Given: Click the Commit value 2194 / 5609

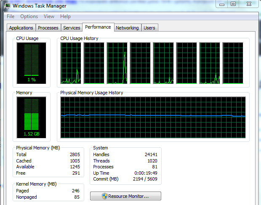Looking at the screenshot, I should [145, 179].
